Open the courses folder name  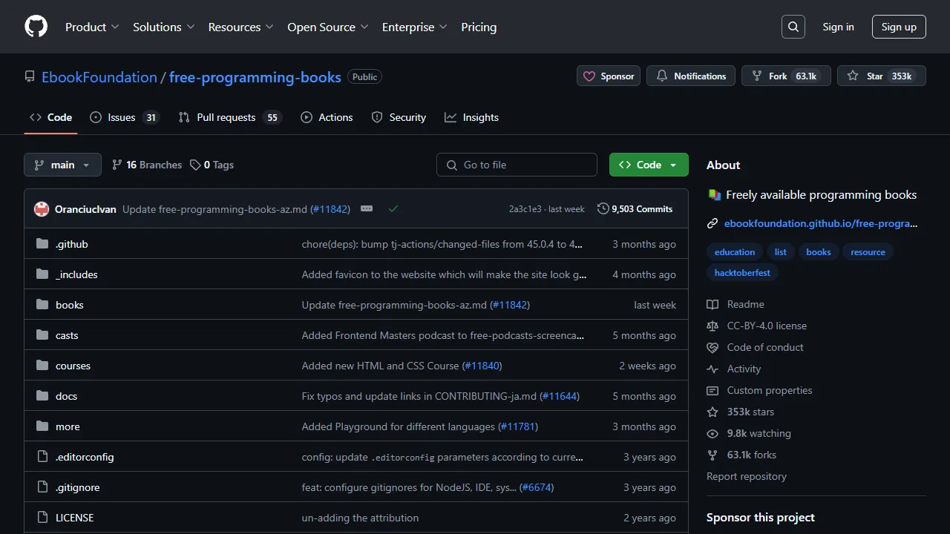coord(73,366)
